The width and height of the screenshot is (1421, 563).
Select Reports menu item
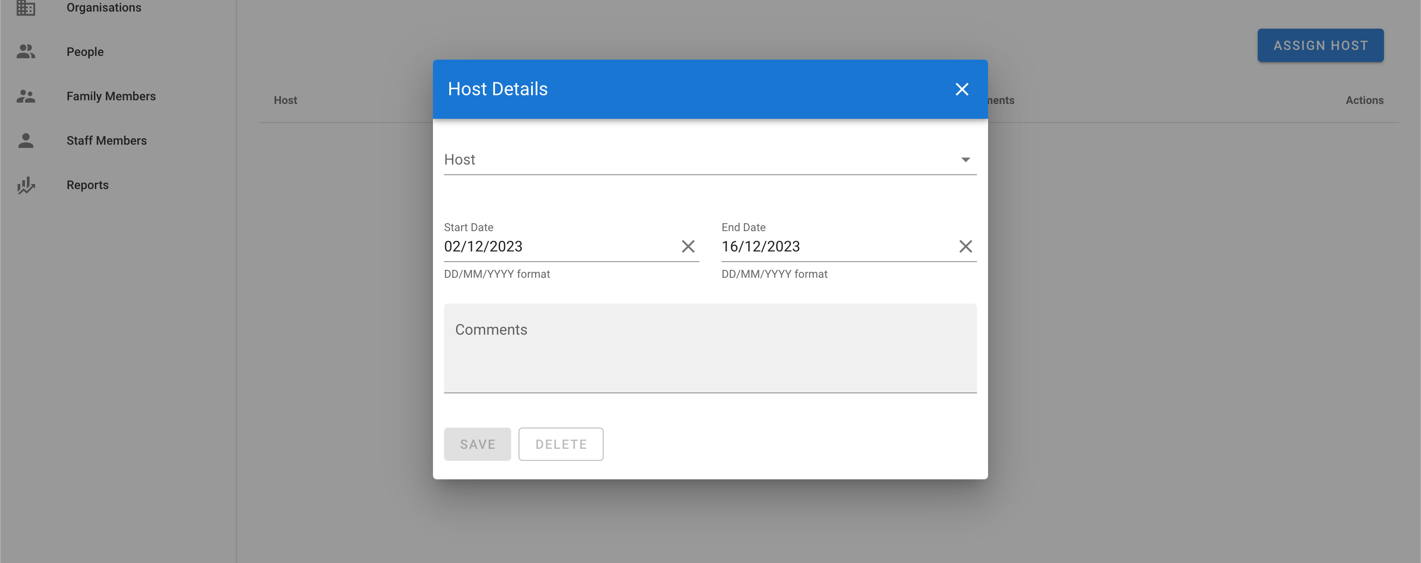click(87, 185)
